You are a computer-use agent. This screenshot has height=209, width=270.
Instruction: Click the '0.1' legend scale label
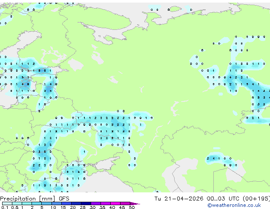point(5,207)
